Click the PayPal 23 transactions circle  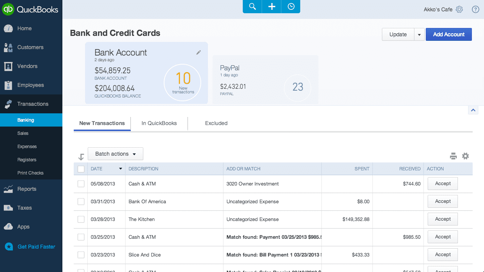pyautogui.click(x=298, y=88)
